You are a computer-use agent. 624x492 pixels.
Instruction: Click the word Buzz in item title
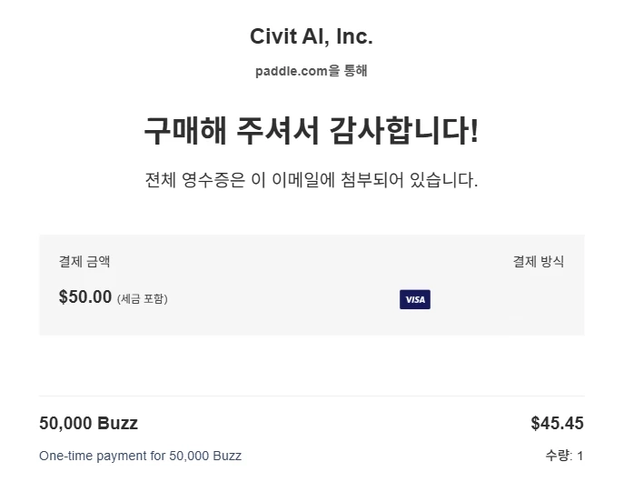[x=118, y=423]
